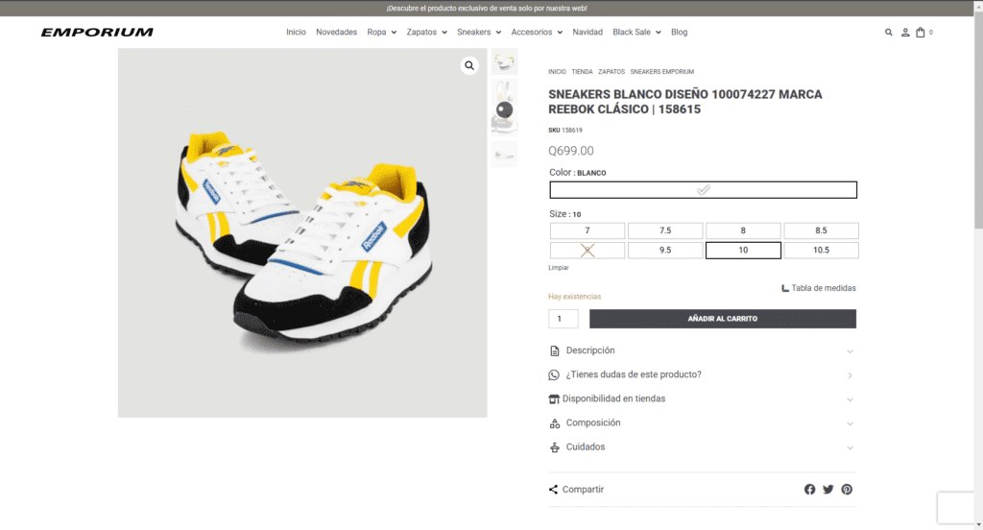Select the second product thumbnail

505,108
